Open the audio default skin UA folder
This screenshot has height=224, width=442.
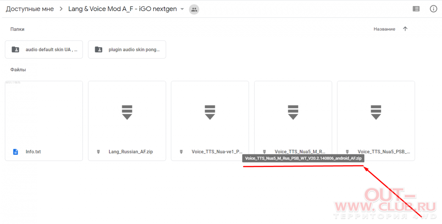[44, 49]
